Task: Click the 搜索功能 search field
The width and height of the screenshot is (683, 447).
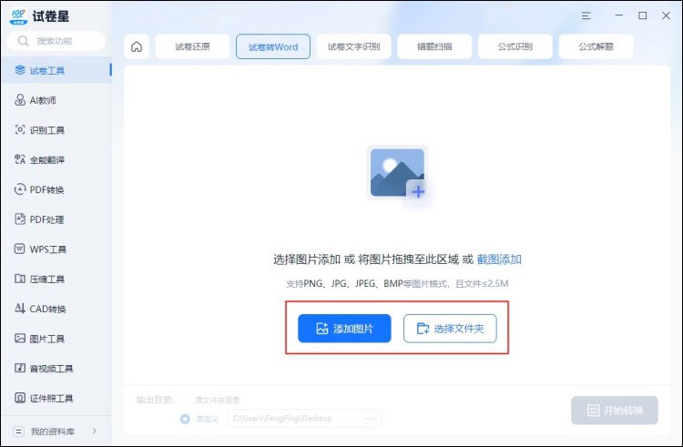Action: click(x=56, y=41)
